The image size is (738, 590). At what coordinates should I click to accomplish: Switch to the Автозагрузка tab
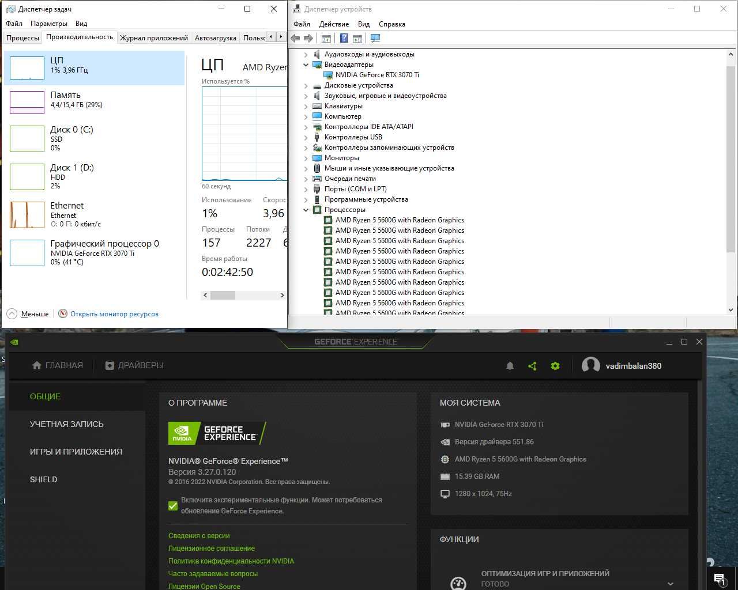coord(216,37)
